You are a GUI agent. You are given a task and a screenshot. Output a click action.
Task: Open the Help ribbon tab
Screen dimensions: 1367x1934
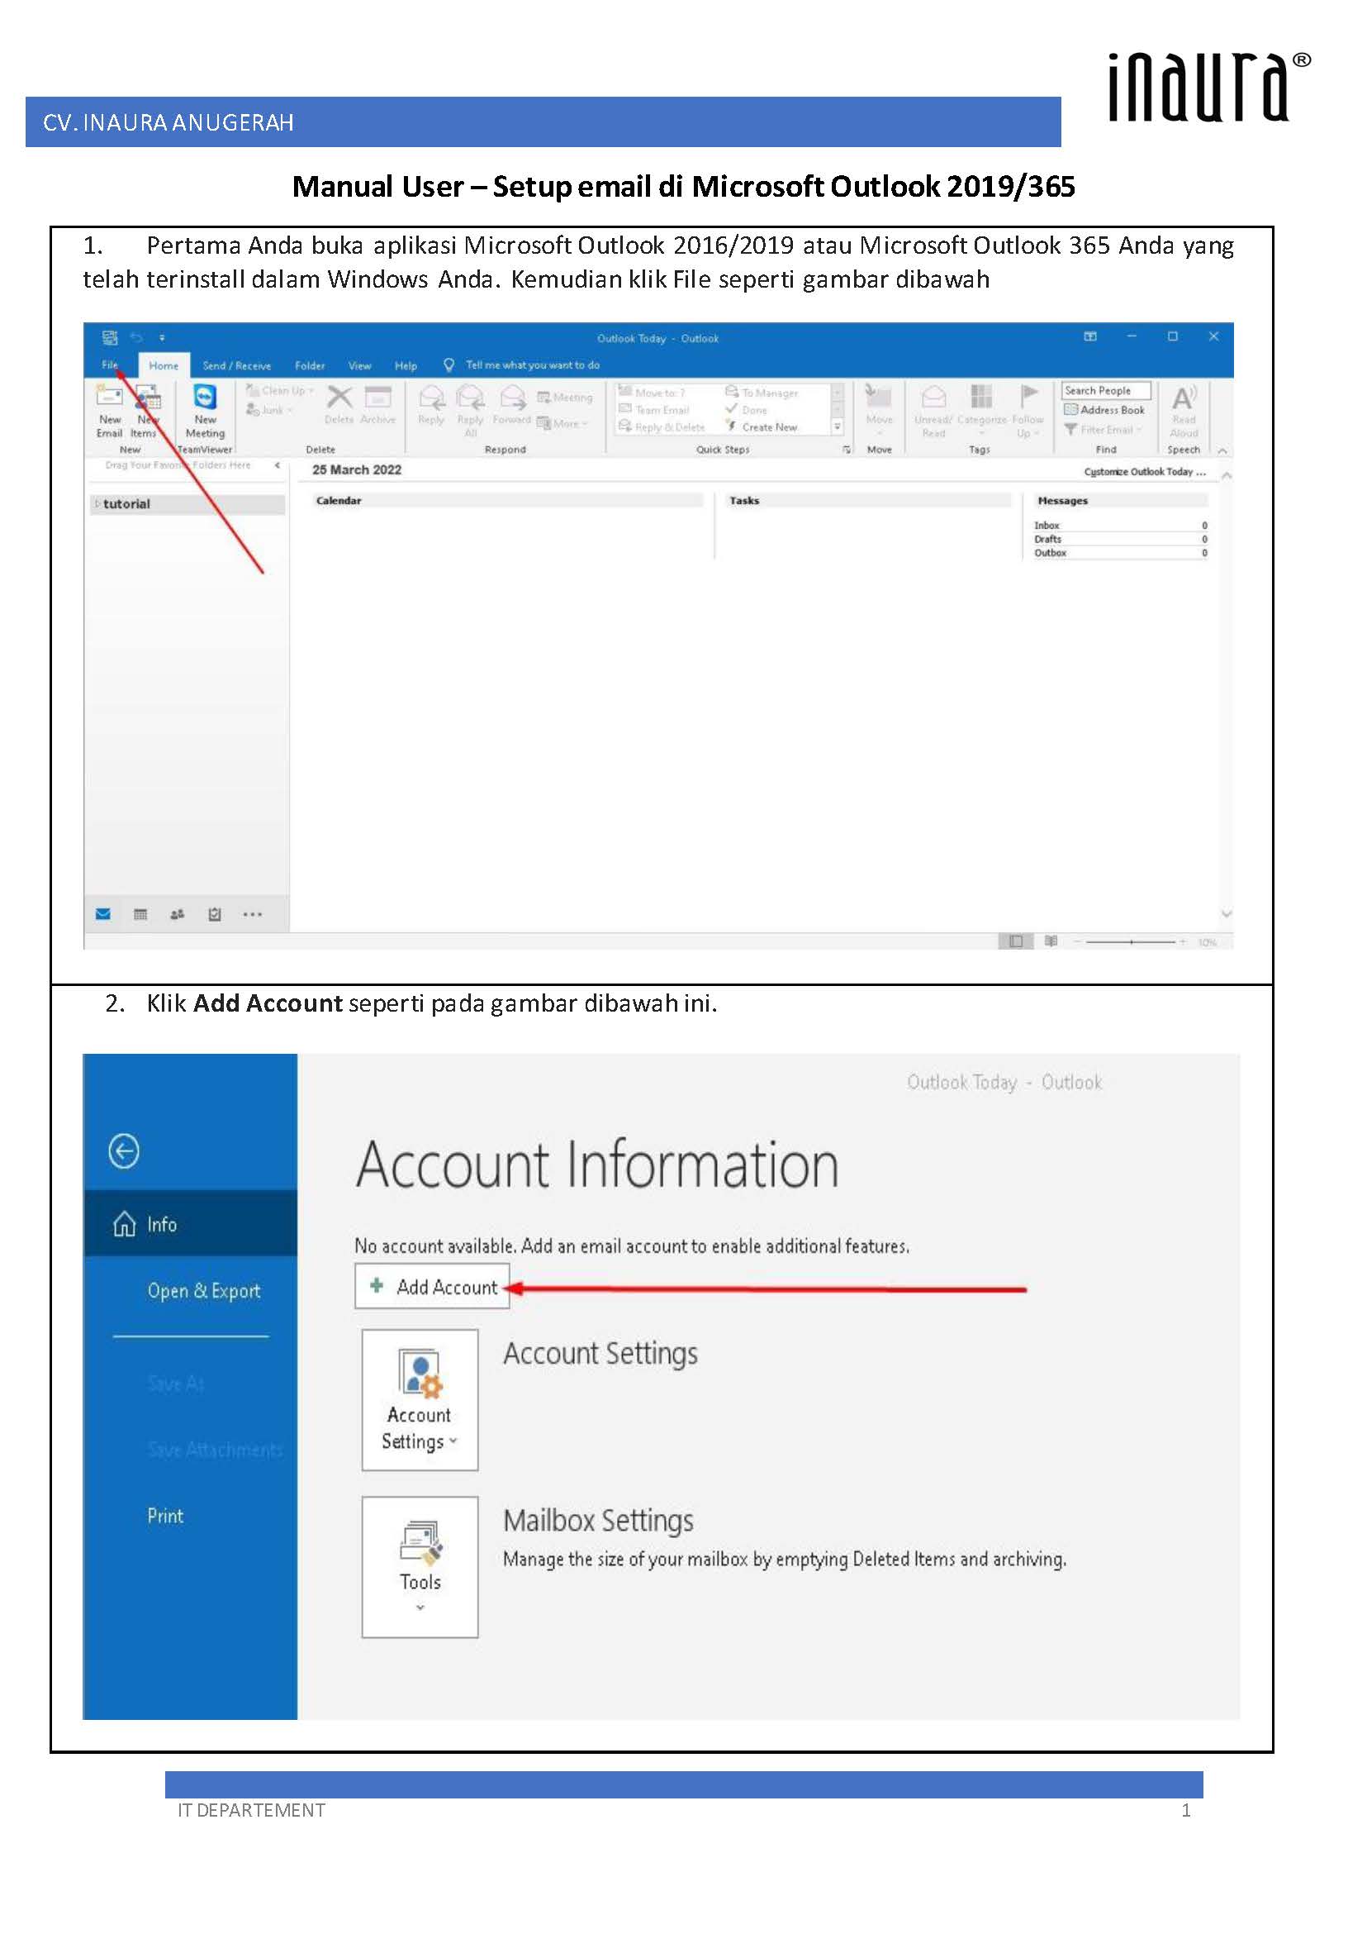406,365
